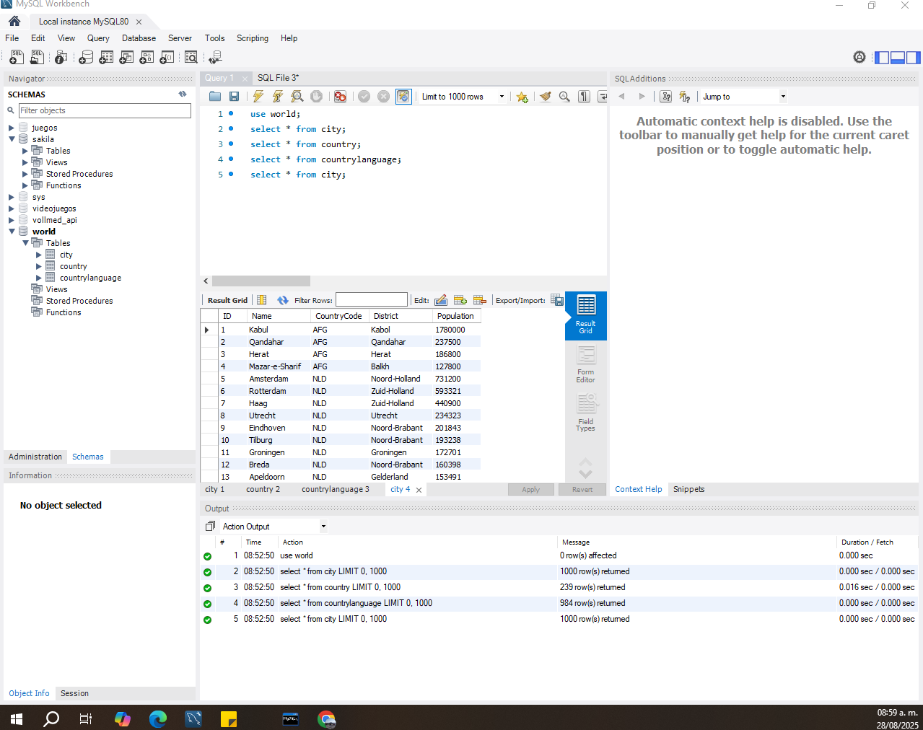Toggle the sidebar panel visibility

pos(882,58)
